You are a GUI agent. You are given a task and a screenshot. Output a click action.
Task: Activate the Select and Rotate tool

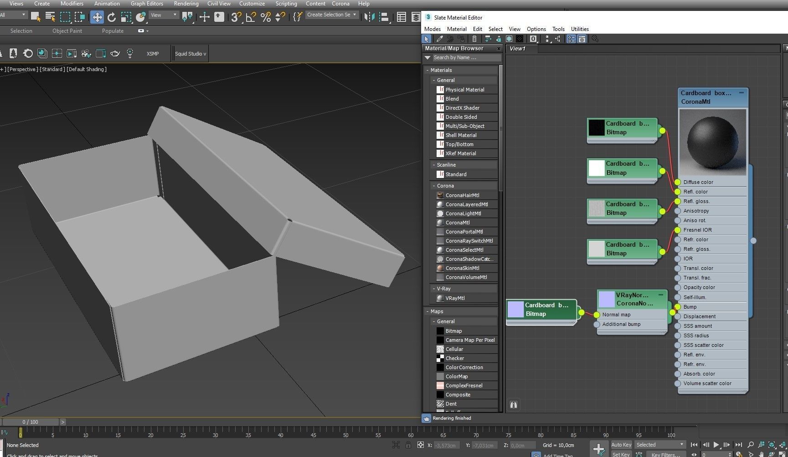click(x=112, y=17)
